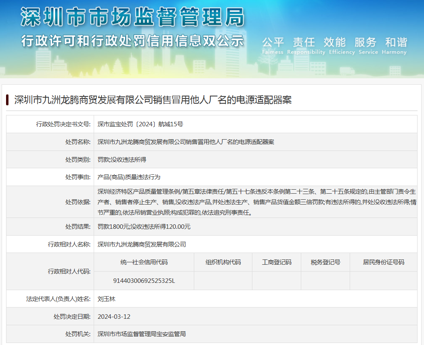424x345 pixels.
Task: Click the 行政许可和行政处罚信用信息双公示 banner subtitle
Action: pos(132,41)
